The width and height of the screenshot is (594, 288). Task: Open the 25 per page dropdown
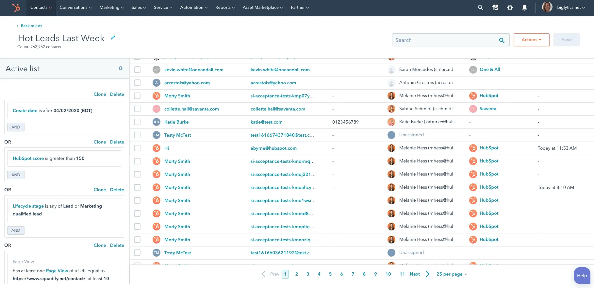452,274
